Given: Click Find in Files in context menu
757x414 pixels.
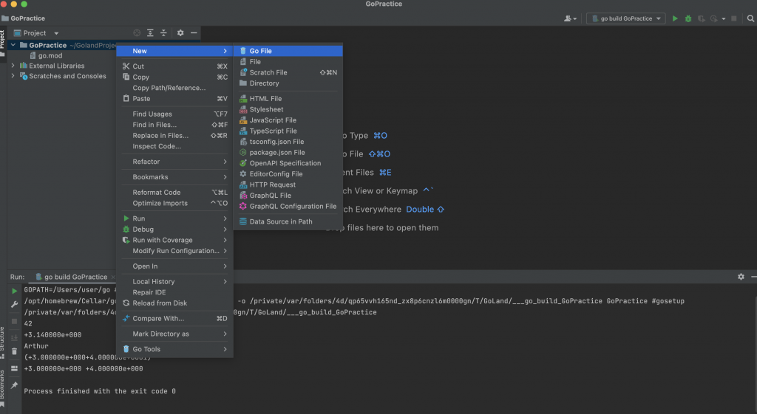Looking at the screenshot, I should pyautogui.click(x=174, y=125).
